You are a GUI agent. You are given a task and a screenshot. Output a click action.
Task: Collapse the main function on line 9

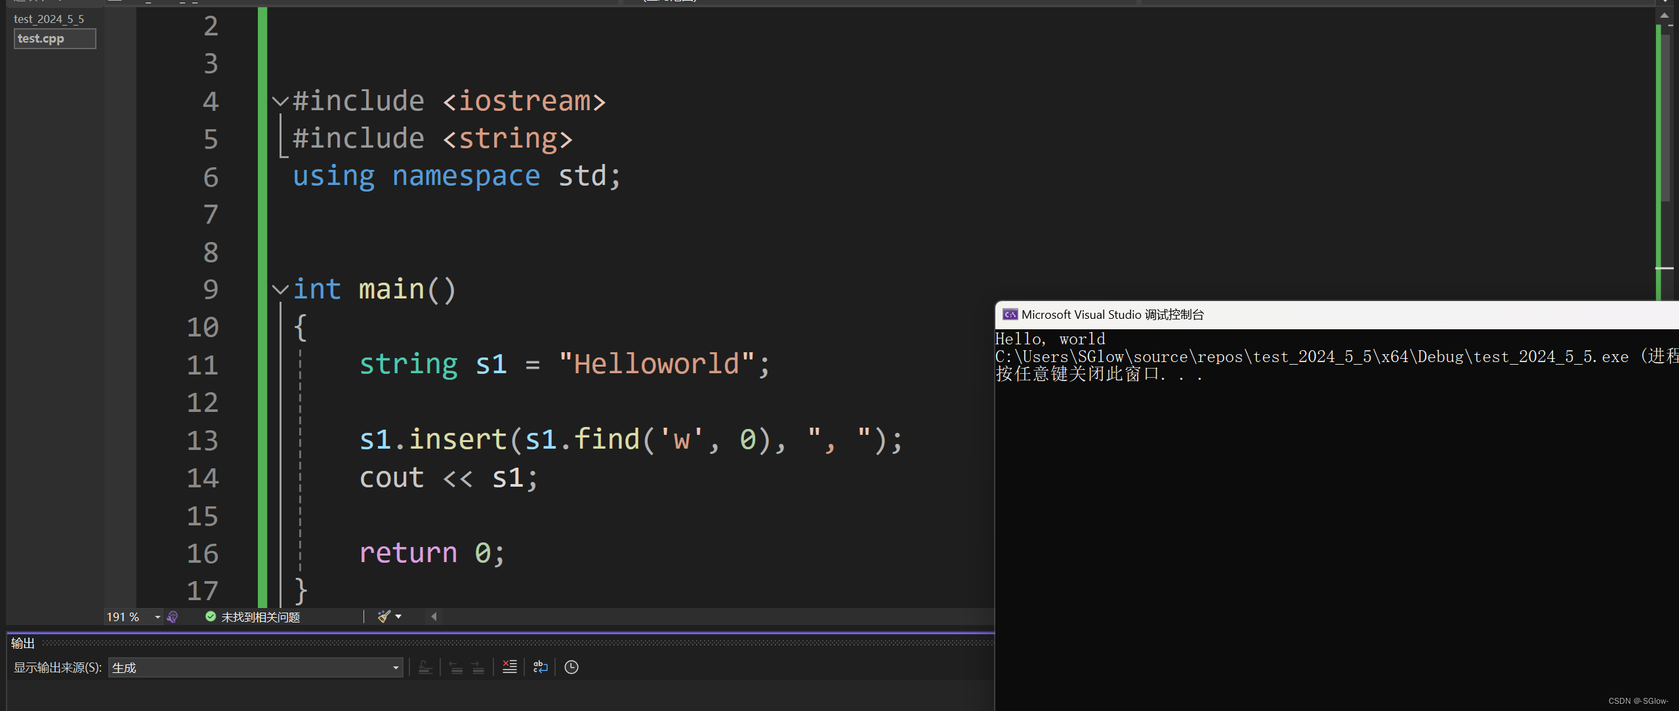280,289
